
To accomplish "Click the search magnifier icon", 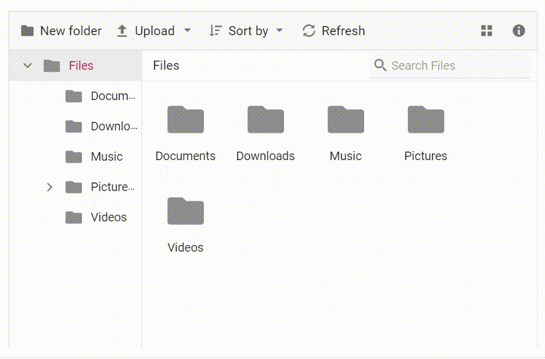I will point(381,65).
